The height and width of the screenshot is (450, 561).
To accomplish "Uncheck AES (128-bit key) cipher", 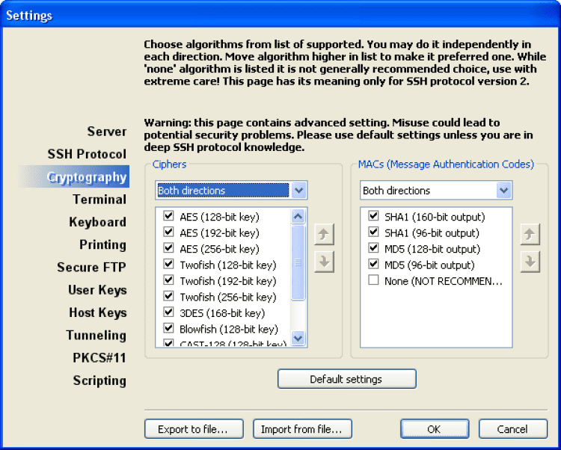I will tap(168, 215).
